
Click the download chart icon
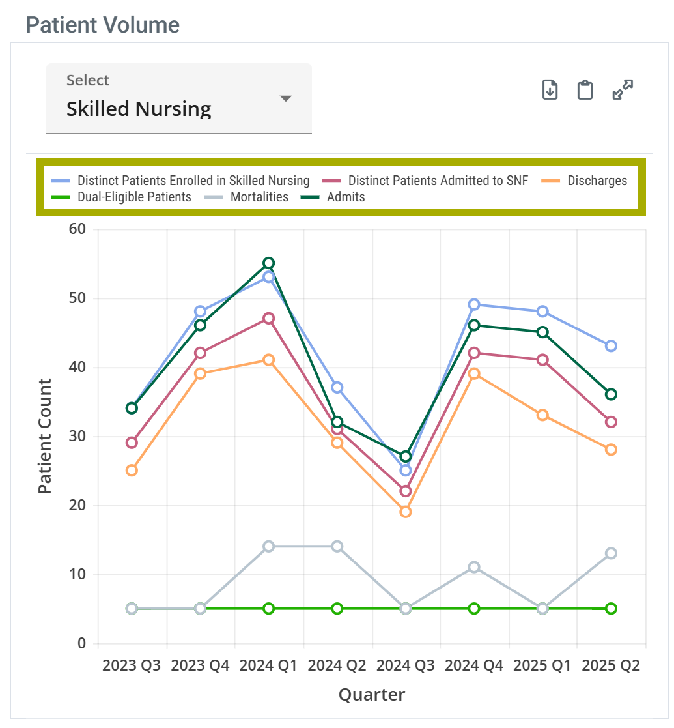point(550,90)
